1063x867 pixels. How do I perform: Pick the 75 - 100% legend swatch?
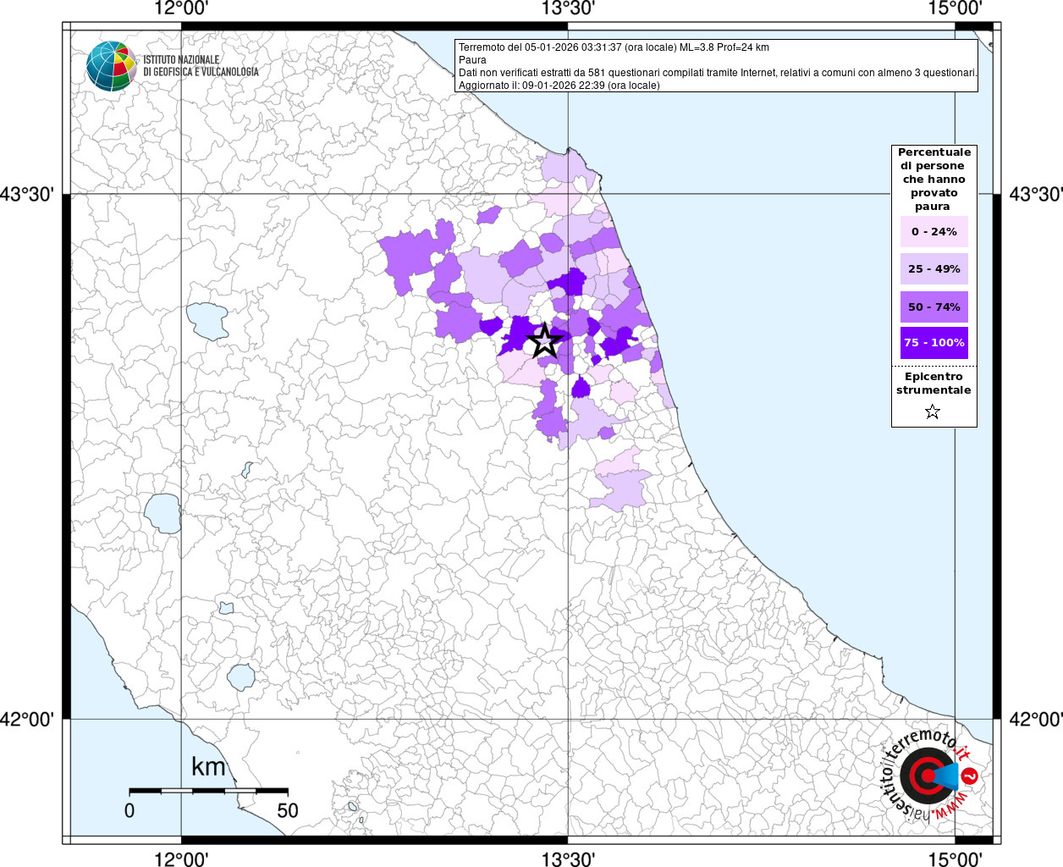934,343
